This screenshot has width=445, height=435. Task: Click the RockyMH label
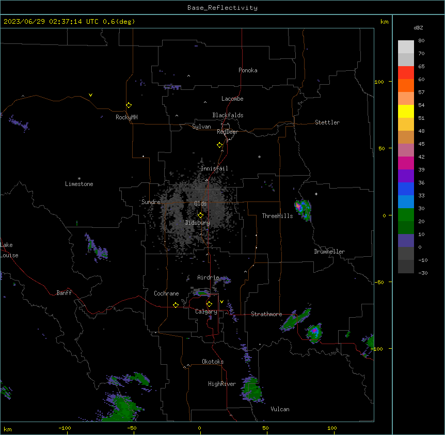point(126,117)
